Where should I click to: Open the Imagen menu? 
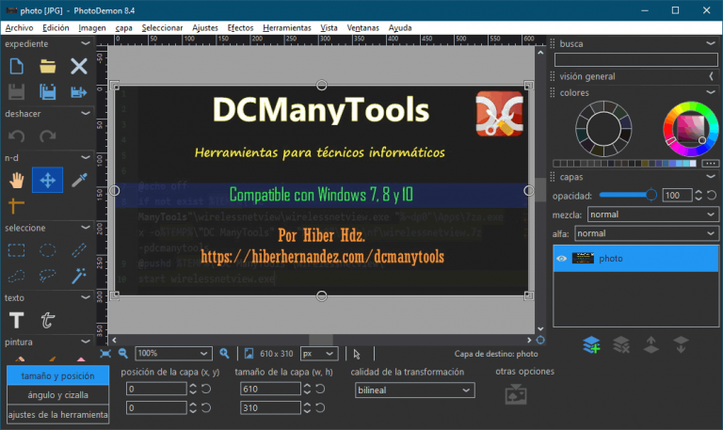coord(91,27)
